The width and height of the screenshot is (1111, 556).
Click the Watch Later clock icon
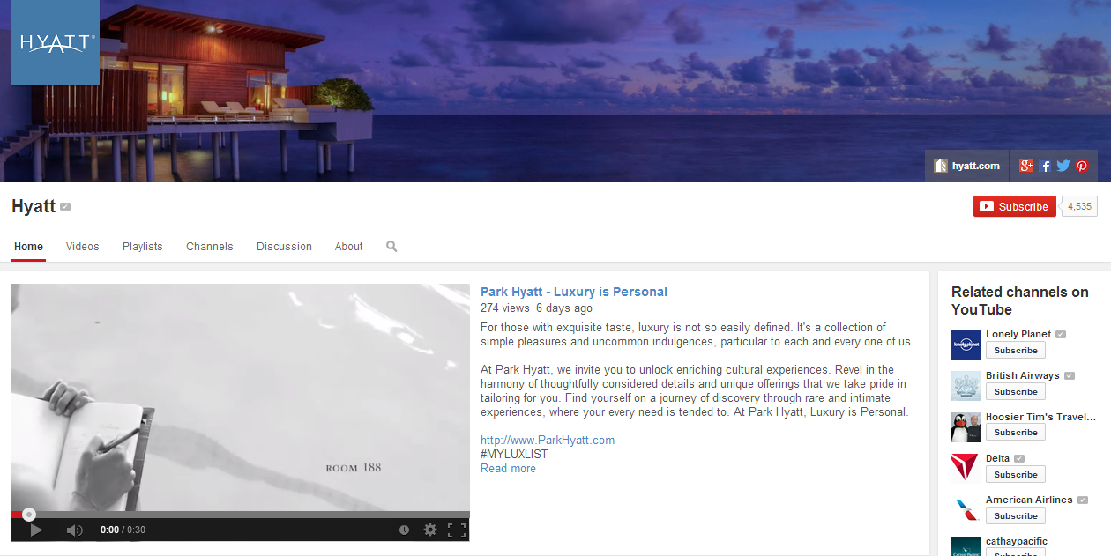click(404, 530)
